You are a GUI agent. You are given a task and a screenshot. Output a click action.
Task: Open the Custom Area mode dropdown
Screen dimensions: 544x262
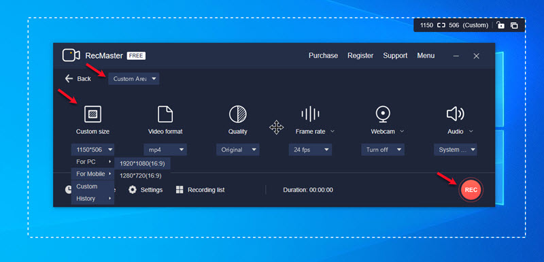click(134, 79)
